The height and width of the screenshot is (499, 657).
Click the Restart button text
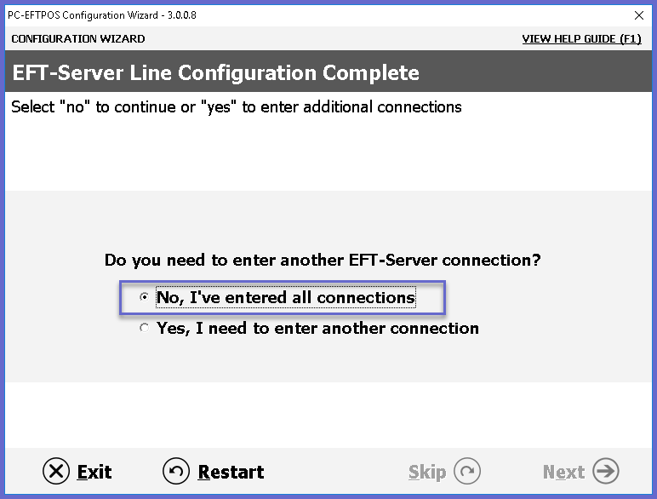coord(231,472)
